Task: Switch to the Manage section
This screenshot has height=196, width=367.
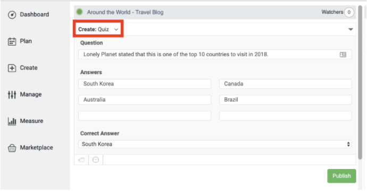Action: pyautogui.click(x=31, y=94)
